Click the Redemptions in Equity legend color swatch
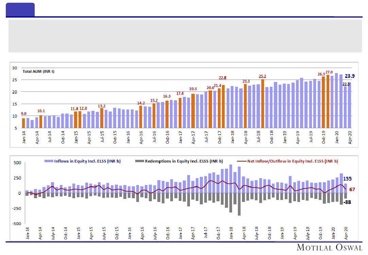 coord(139,161)
